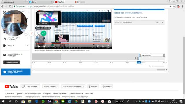Open the Windows Start menu
The image size is (185, 104).
3,101
